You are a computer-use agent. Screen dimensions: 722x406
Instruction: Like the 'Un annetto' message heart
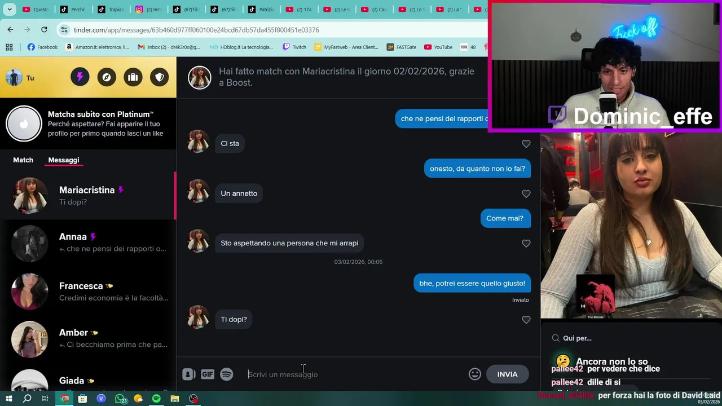(526, 193)
